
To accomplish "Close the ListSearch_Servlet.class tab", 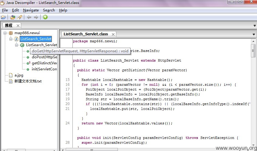I will coord(113,34).
